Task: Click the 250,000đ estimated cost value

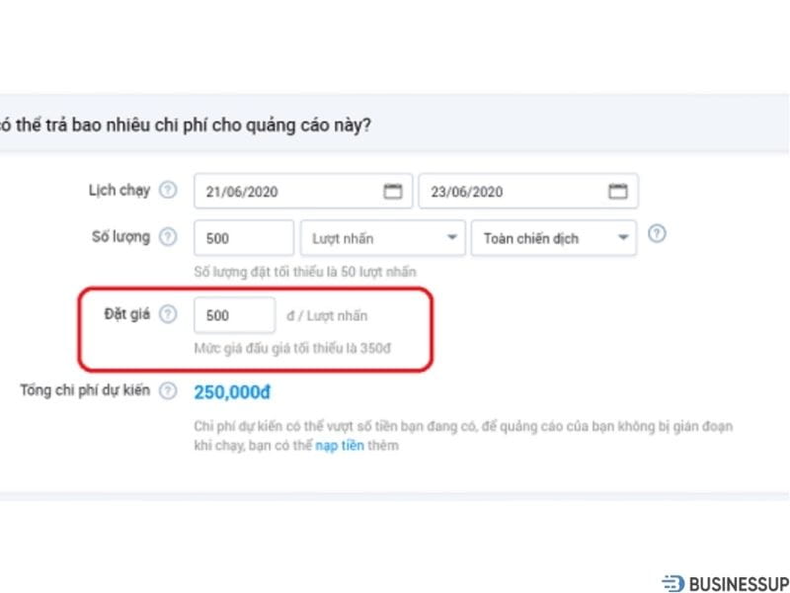Action: pos(231,391)
